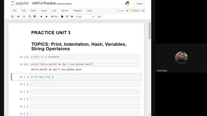The width and height of the screenshot is (207, 116).
Task: Click the In [1]: prompt label
Action: (x=25, y=57)
